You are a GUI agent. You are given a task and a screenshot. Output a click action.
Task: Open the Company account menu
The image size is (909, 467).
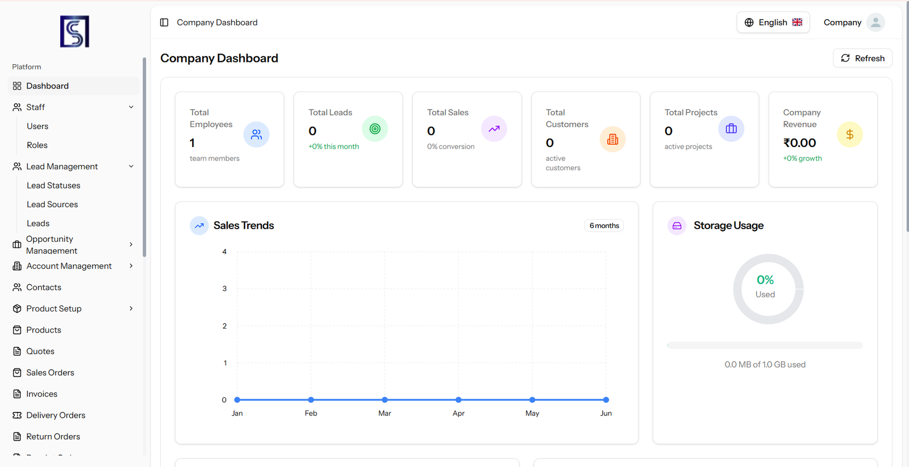[854, 22]
